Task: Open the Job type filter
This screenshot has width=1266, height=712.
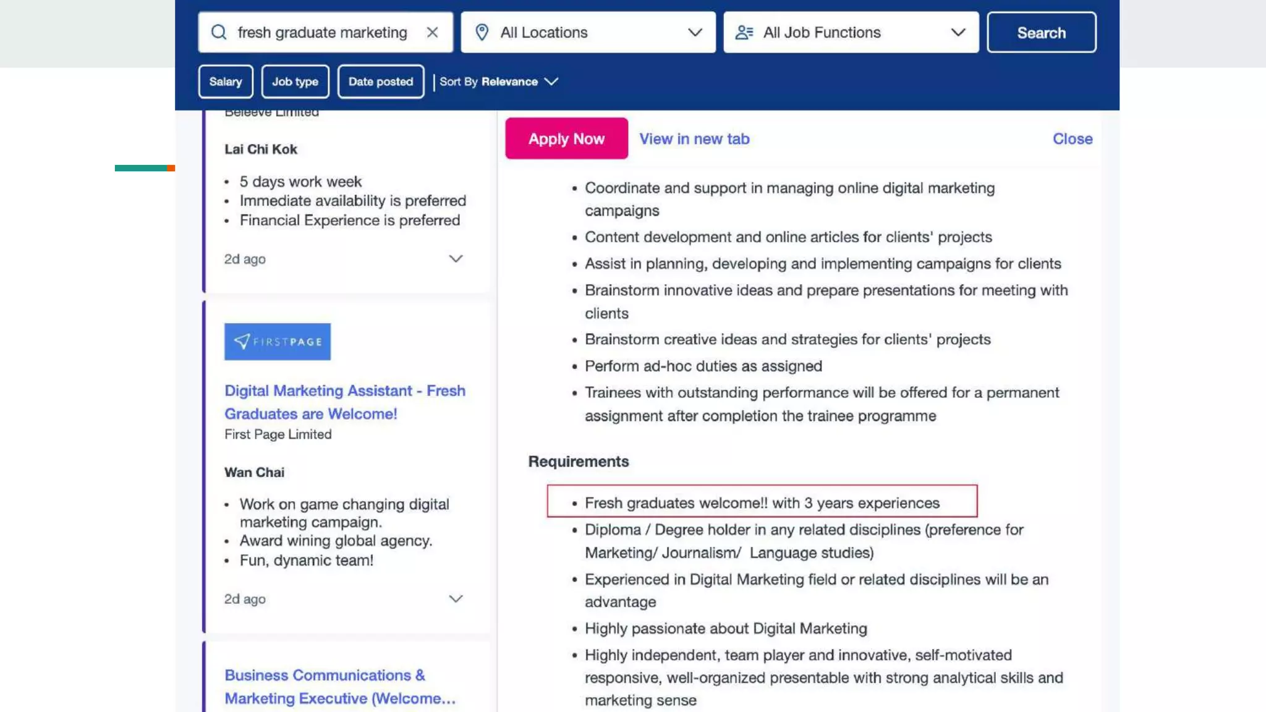Action: [x=295, y=82]
